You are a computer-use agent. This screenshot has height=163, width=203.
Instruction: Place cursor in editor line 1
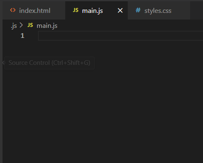[x=120, y=36]
